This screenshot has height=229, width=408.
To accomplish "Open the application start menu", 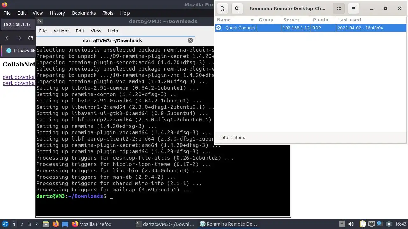I will (x=5, y=224).
